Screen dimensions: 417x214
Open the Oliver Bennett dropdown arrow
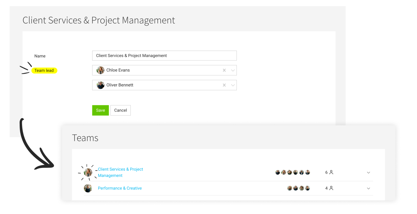click(x=233, y=85)
